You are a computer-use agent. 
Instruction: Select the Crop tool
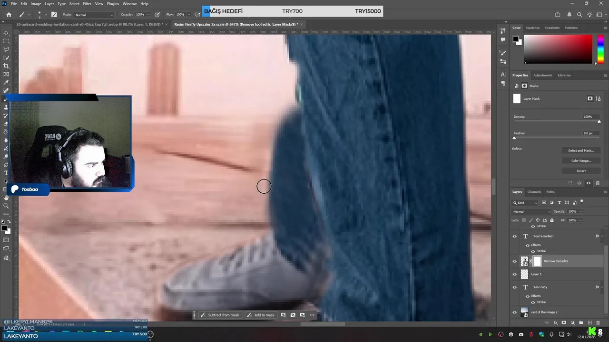coord(6,66)
